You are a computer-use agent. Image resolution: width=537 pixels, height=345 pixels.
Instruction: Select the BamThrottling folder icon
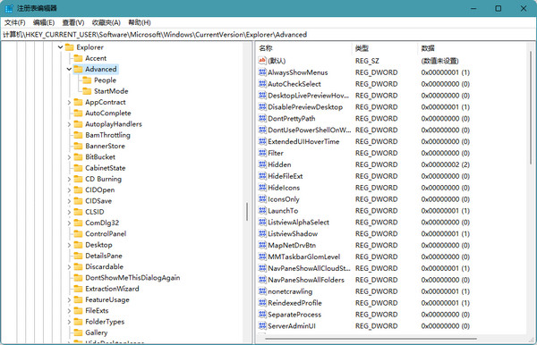coord(79,135)
